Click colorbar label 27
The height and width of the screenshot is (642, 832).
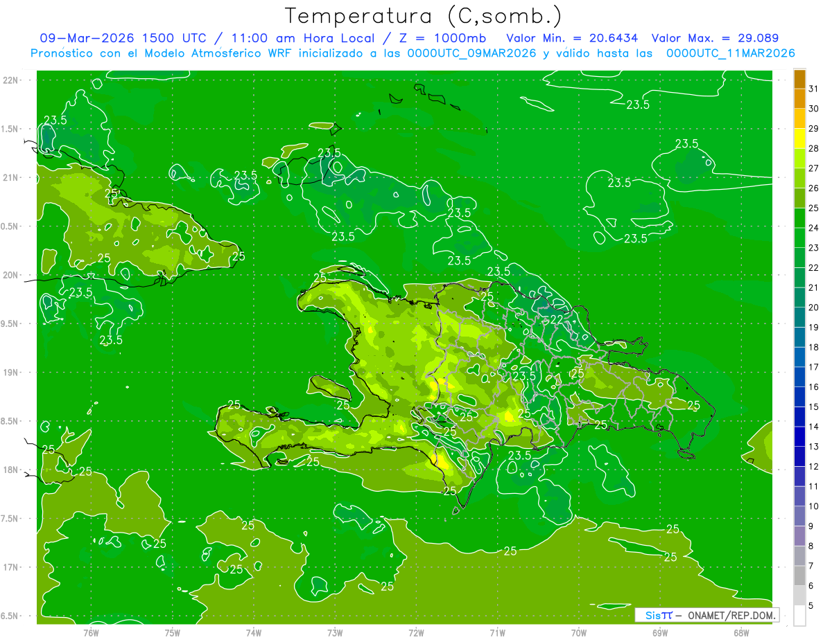pyautogui.click(x=814, y=168)
